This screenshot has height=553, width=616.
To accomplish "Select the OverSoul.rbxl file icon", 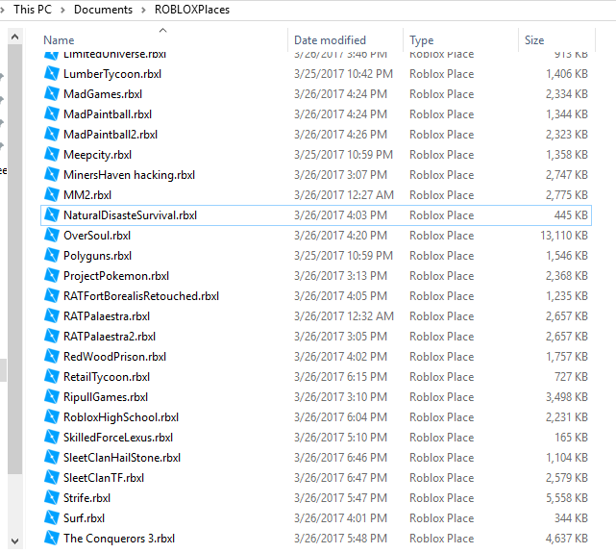I will (52, 235).
